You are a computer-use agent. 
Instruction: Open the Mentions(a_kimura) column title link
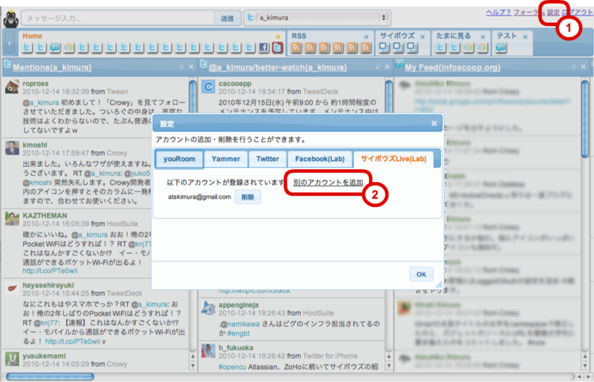[52, 67]
